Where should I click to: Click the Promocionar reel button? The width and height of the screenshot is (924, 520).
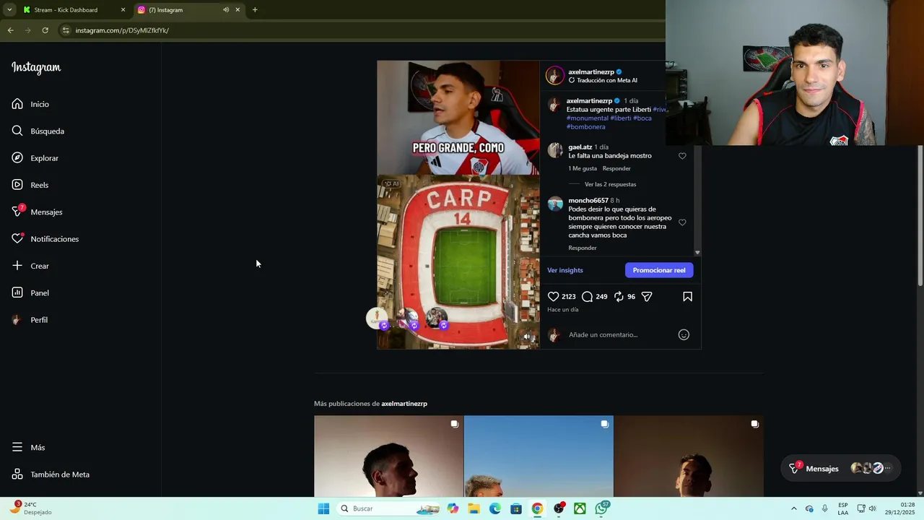click(x=659, y=270)
